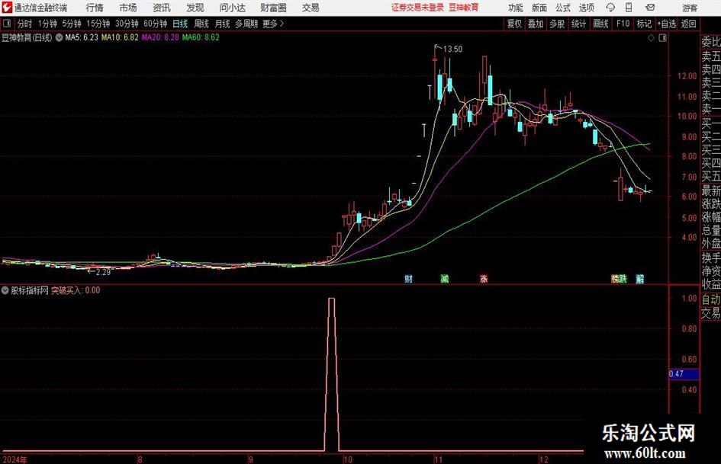Click the 画线 drawing button
This screenshot has height=464, width=721.
coord(601,24)
